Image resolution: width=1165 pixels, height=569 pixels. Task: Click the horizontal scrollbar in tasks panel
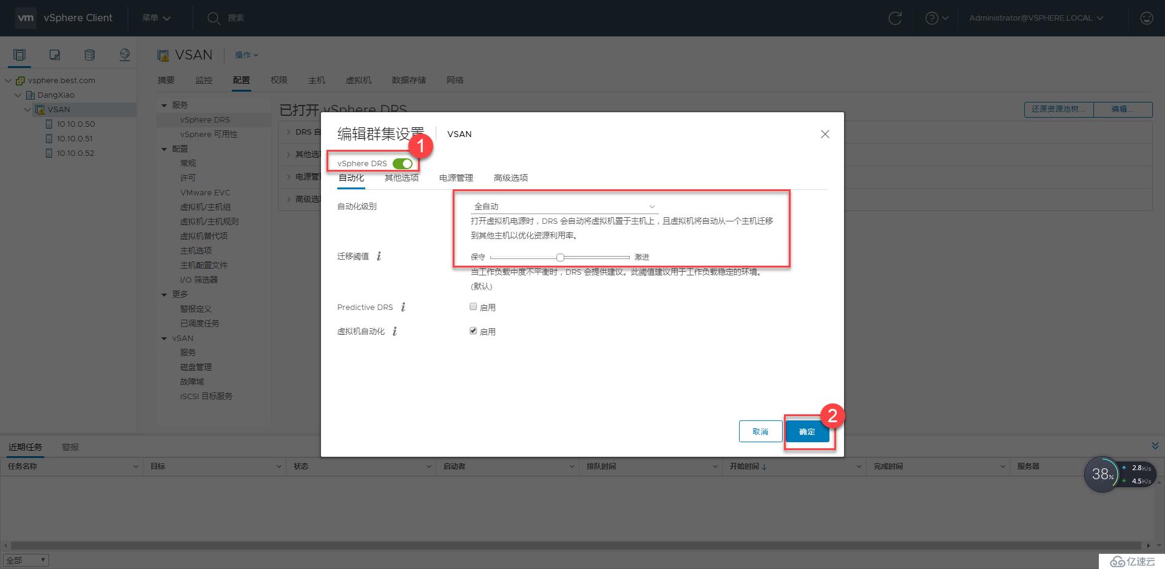[576, 545]
